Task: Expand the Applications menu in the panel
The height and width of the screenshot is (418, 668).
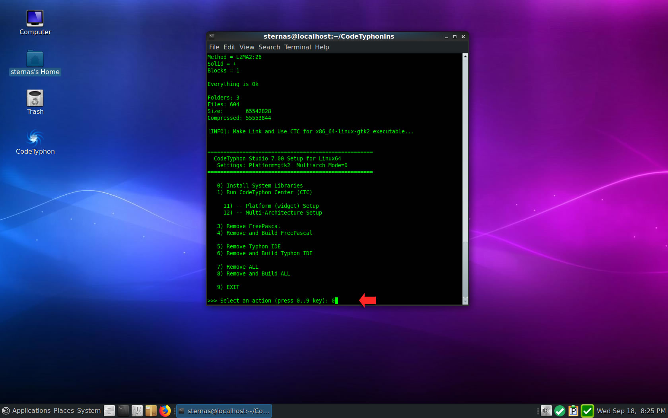Action: (31, 410)
